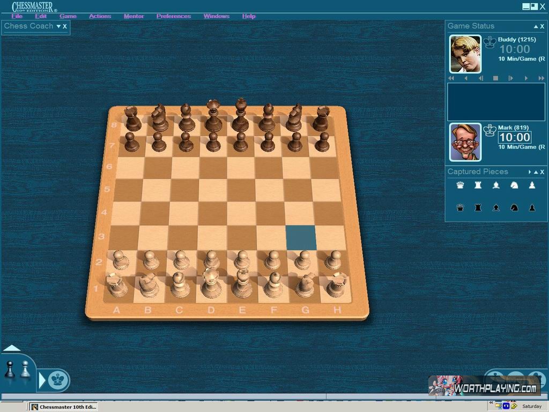
Task: Click the highlighted blue square on G3
Action: 301,238
